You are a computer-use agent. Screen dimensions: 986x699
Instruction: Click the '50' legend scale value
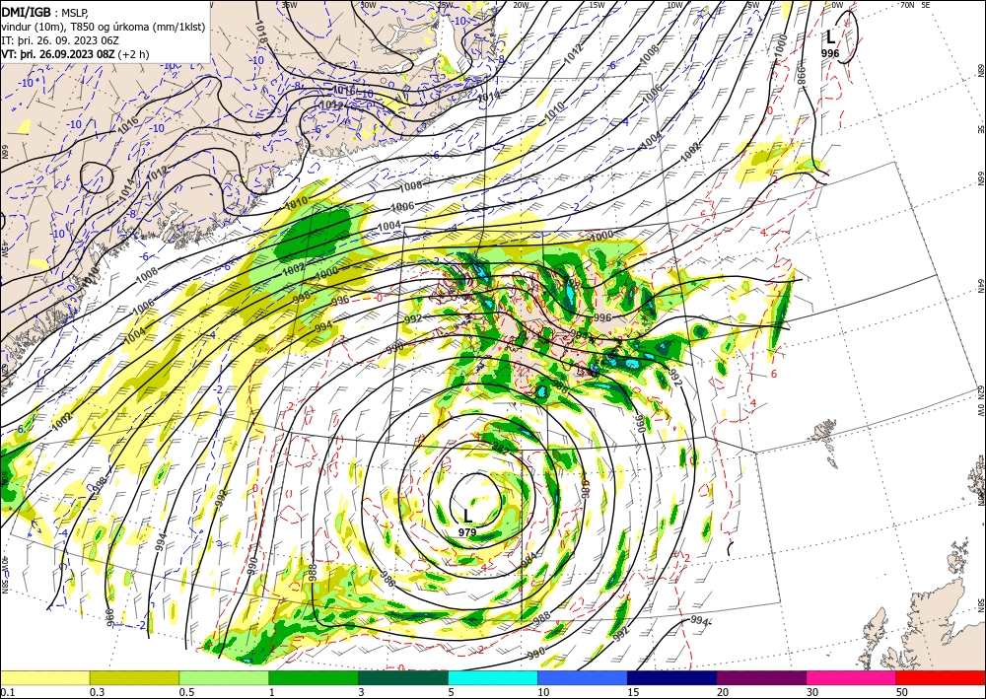[902, 692]
